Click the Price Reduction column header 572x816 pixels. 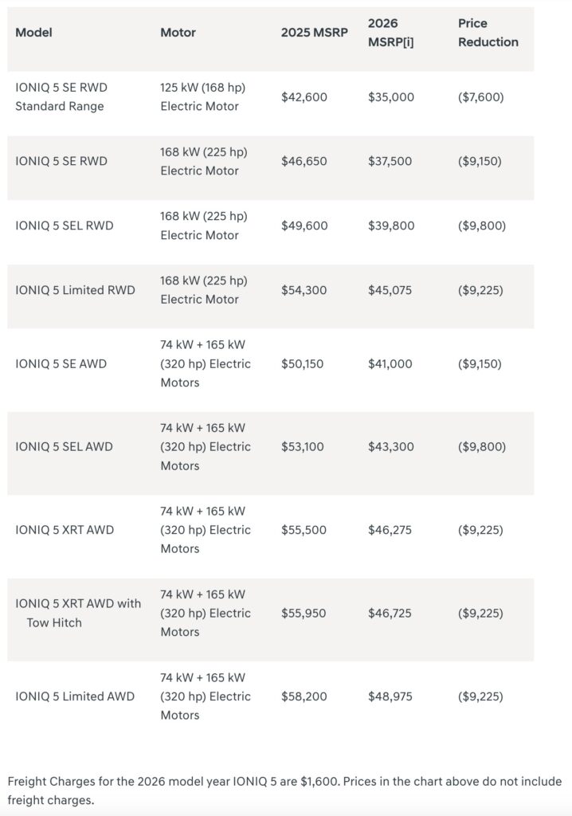(488, 33)
